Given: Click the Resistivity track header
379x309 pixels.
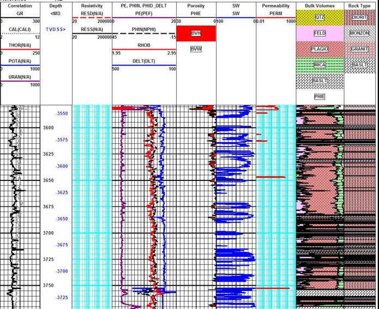Looking at the screenshot, I should [92, 6].
